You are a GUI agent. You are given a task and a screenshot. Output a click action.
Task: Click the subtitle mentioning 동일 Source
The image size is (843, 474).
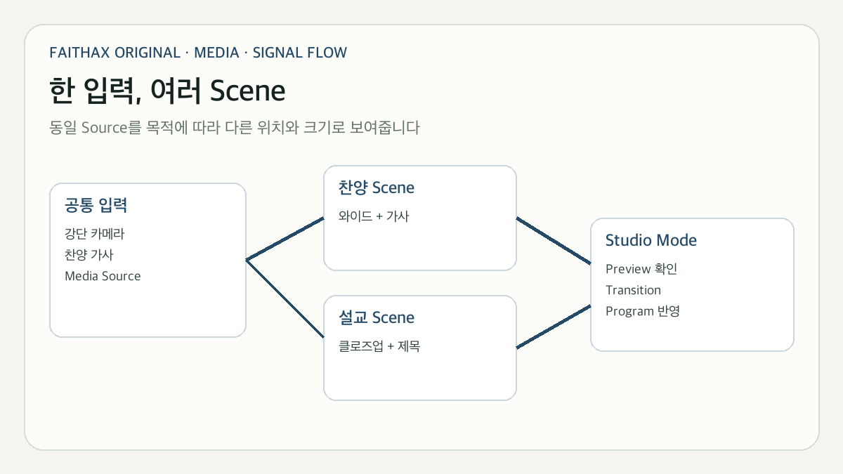(235, 128)
